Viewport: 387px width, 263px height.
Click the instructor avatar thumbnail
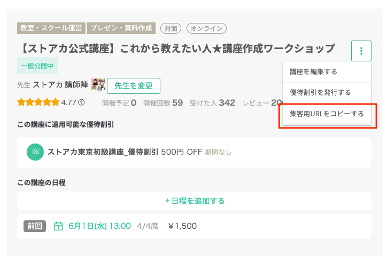98,85
